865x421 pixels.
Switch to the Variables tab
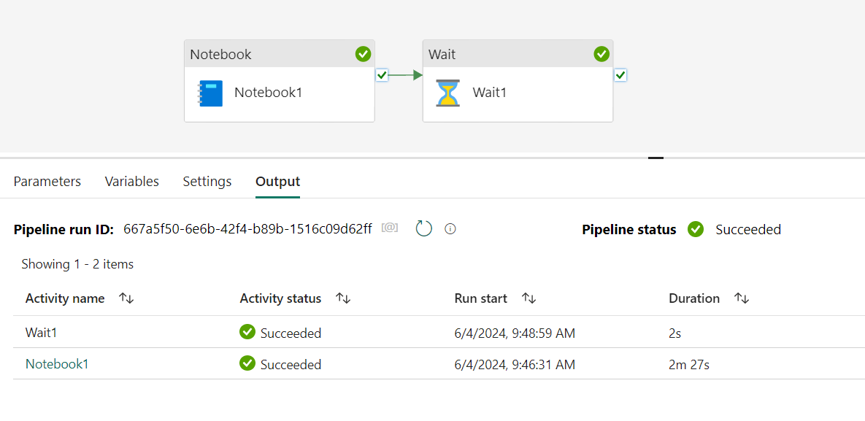point(132,182)
